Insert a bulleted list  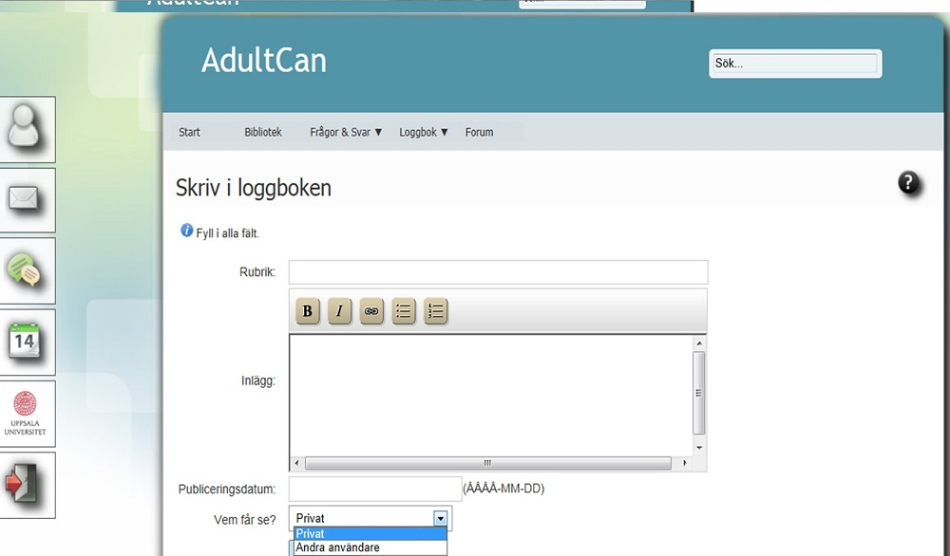[x=404, y=311]
